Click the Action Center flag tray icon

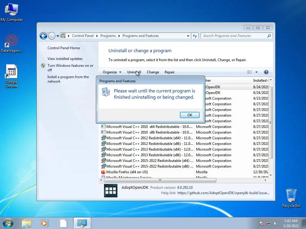261,223
